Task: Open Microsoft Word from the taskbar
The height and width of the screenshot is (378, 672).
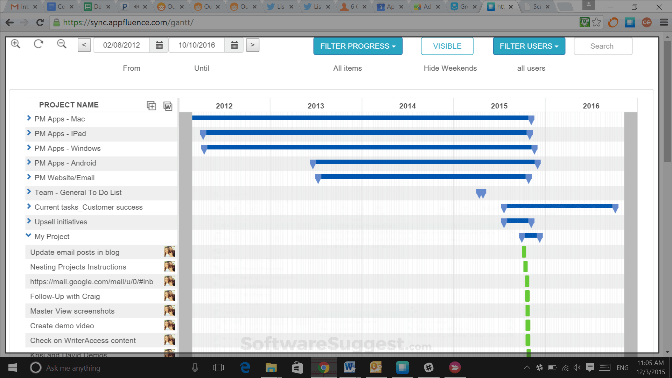Action: pos(350,367)
